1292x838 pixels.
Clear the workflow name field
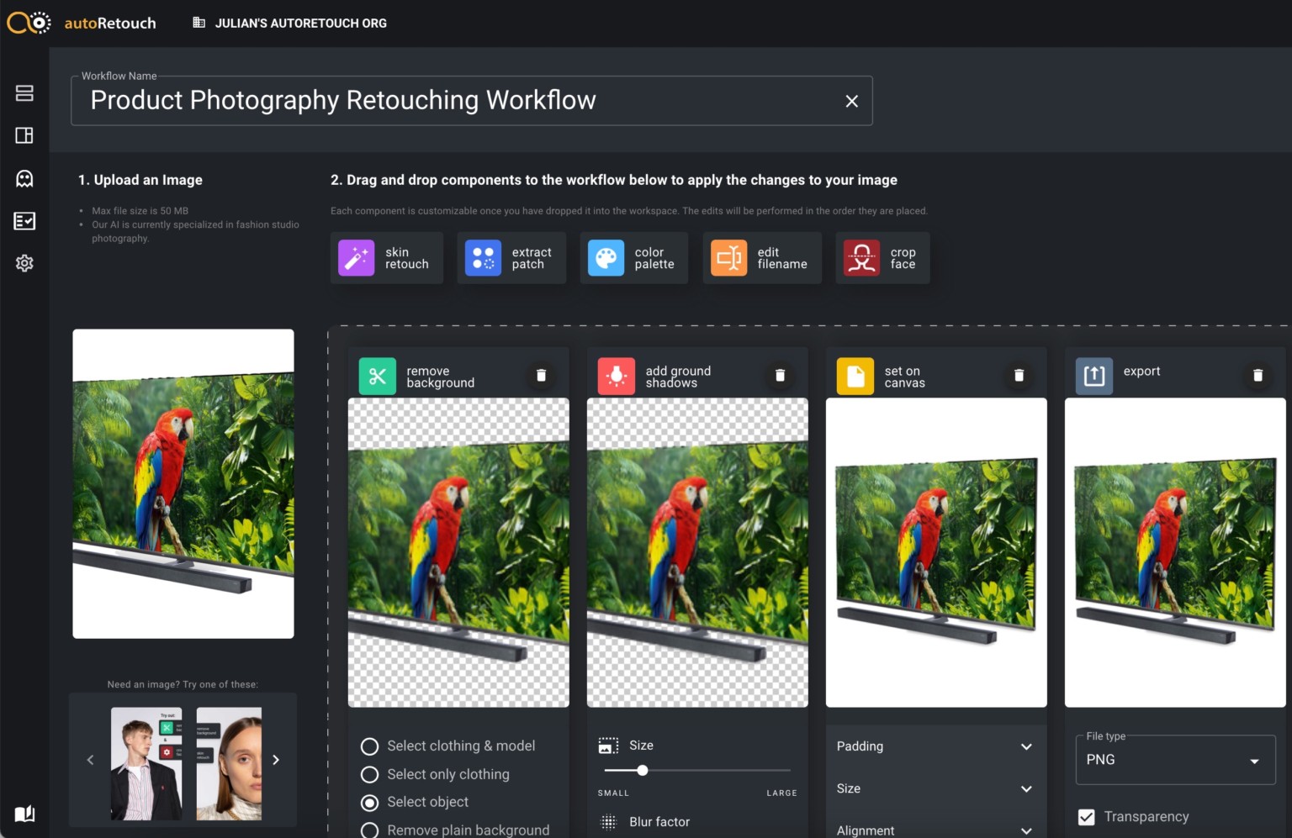pos(851,101)
